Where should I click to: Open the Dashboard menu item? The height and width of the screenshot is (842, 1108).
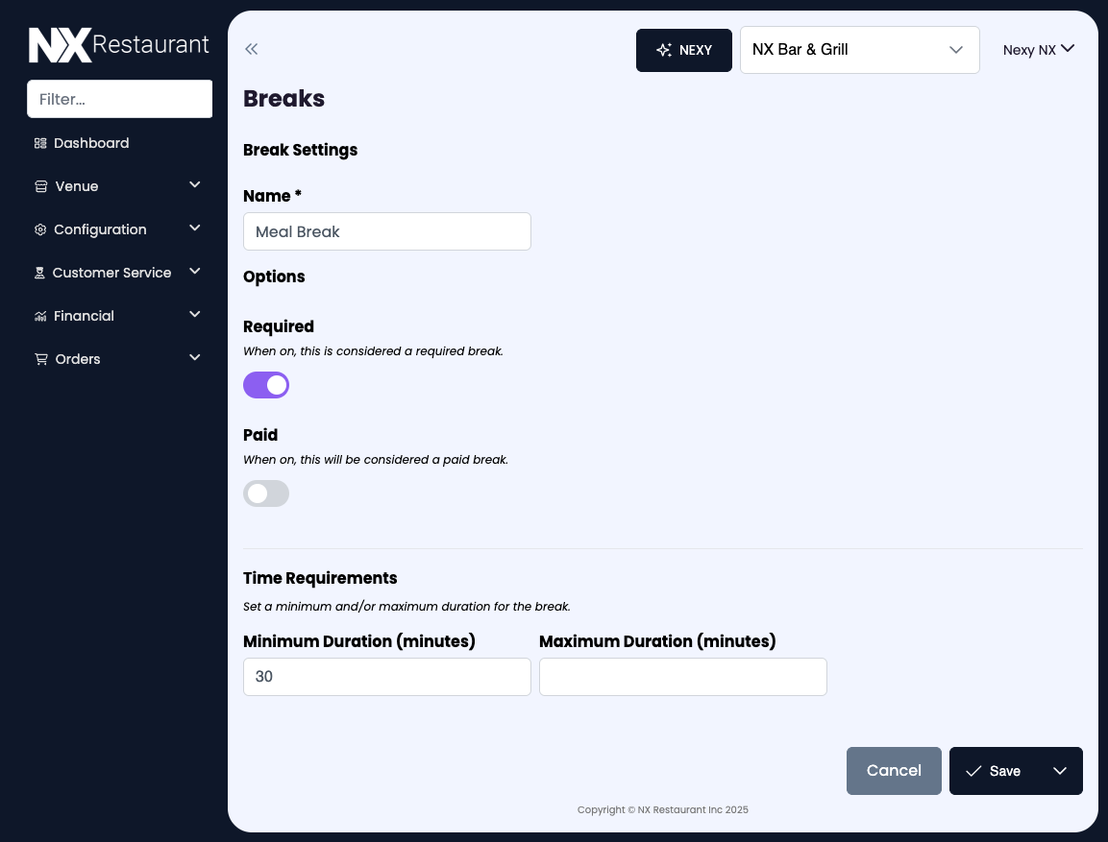[91, 143]
